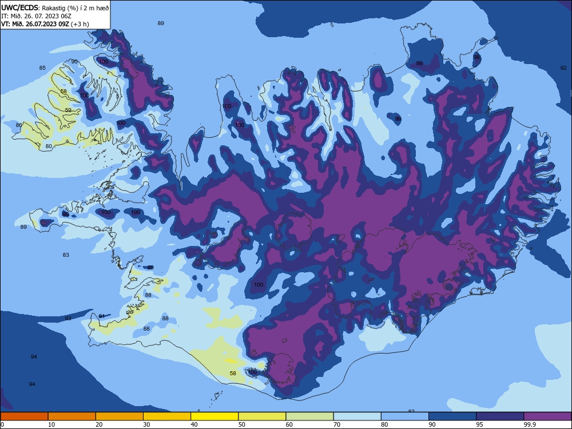Select the '60' tick label on the color scale
This screenshot has height=429, width=572.
(289, 424)
